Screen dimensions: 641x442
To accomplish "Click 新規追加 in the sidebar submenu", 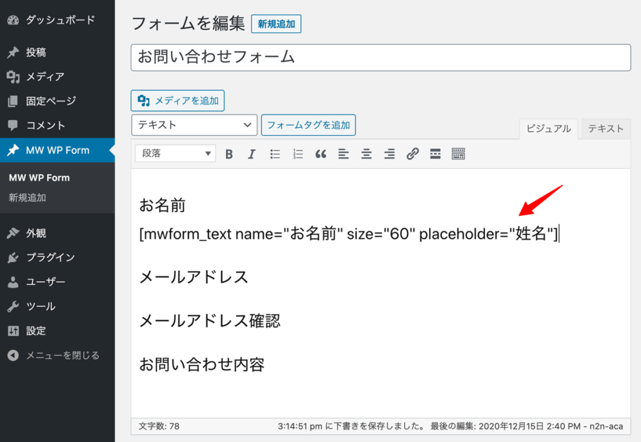I will (28, 198).
